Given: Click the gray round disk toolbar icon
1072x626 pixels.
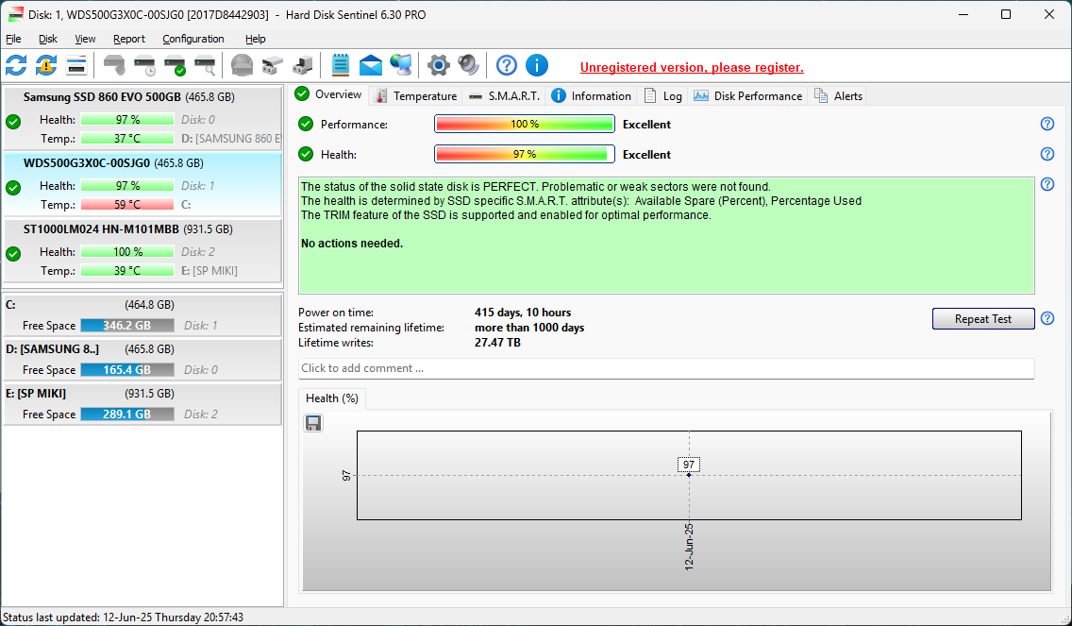Looking at the screenshot, I should (242, 66).
